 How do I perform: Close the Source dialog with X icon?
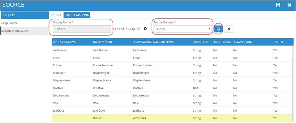pyautogui.click(x=290, y=5)
